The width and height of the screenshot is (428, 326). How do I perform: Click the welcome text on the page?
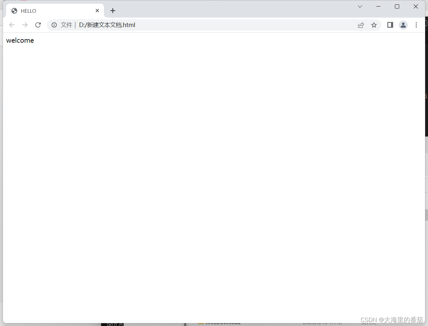(20, 40)
